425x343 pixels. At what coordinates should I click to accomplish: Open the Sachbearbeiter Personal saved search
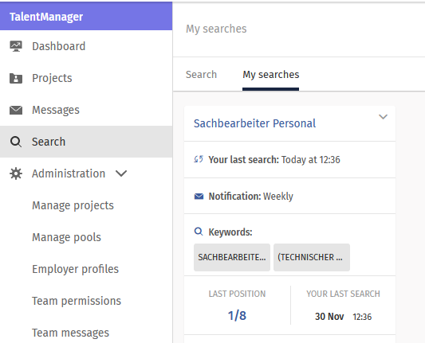[254, 123]
